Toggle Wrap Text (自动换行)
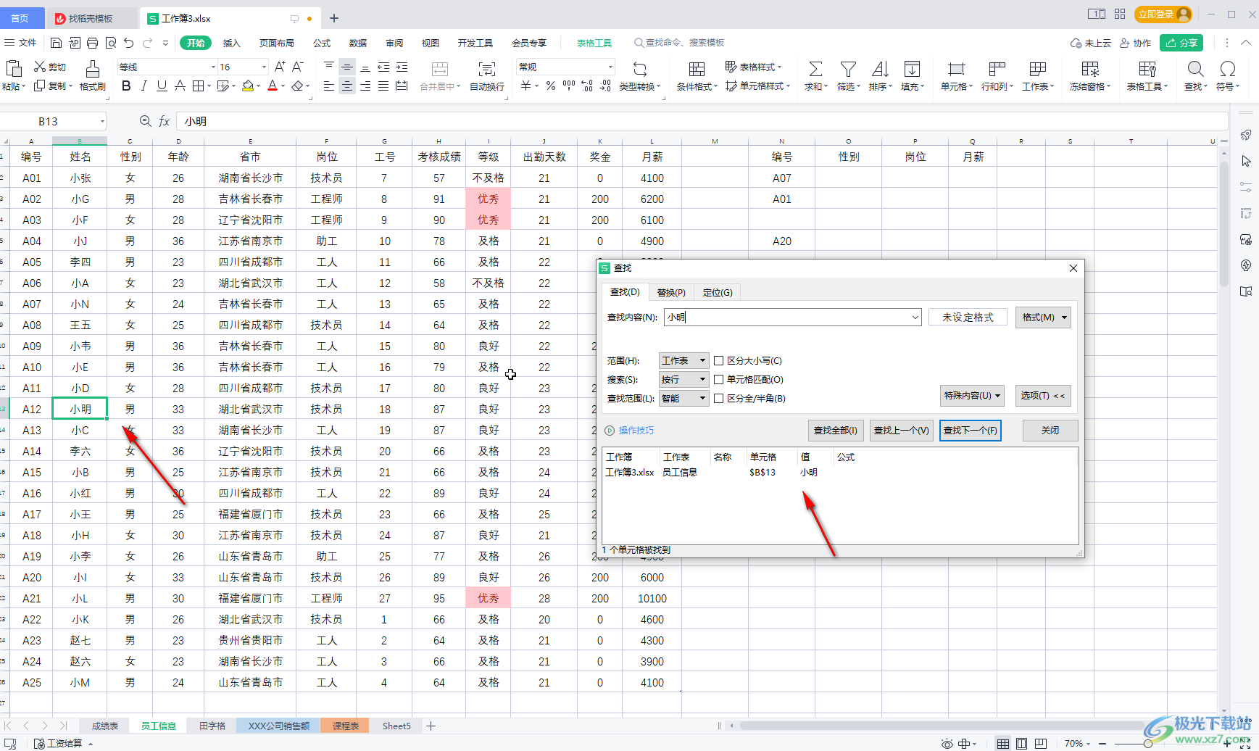The width and height of the screenshot is (1259, 751). tap(487, 75)
